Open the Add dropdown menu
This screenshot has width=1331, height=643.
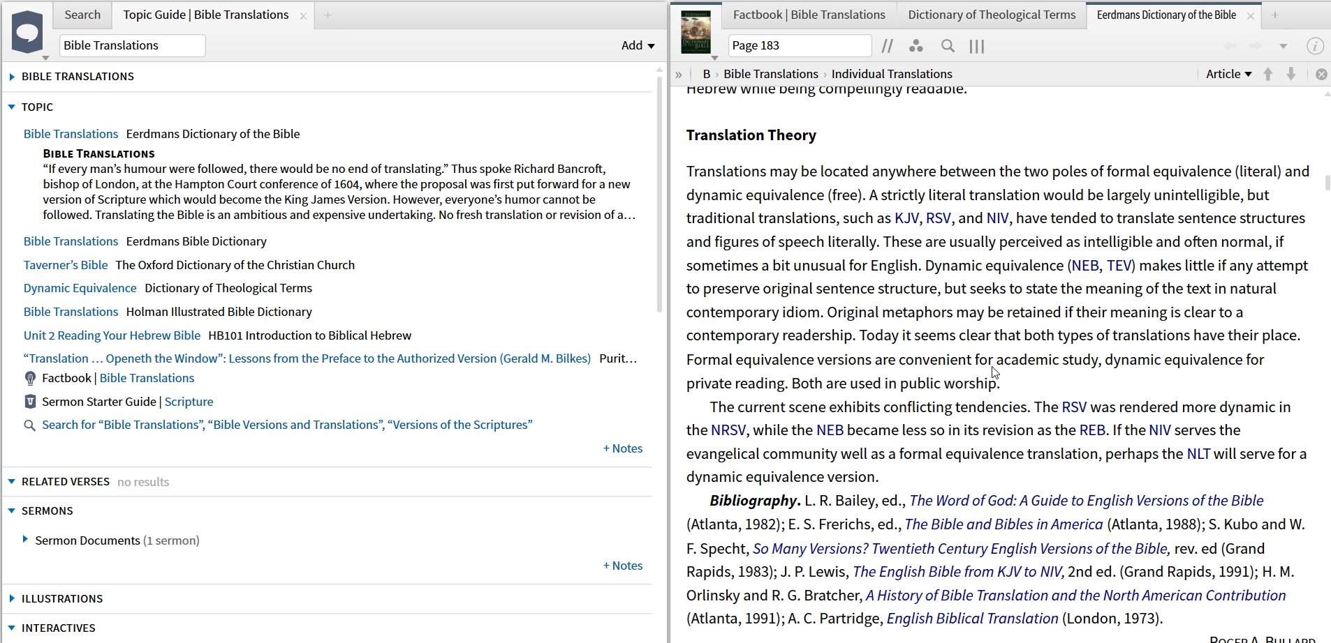point(638,45)
